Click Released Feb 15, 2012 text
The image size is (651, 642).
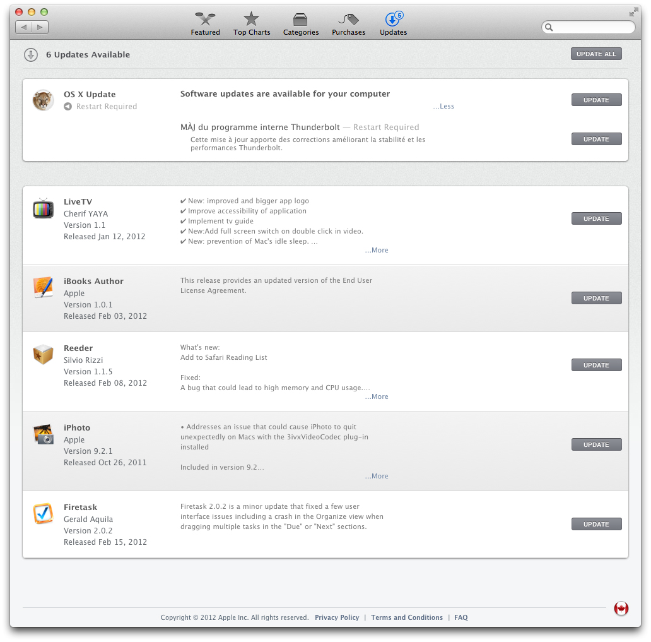105,542
